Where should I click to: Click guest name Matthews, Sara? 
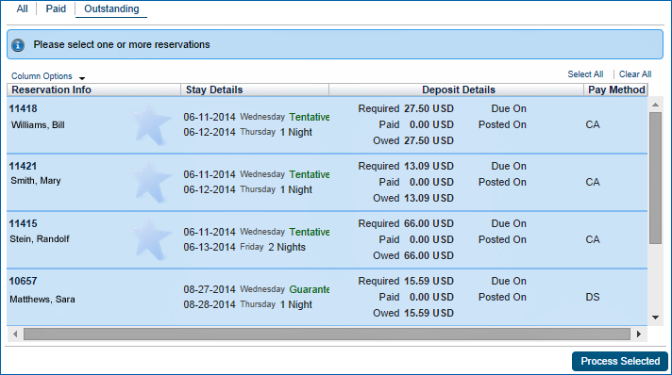click(42, 300)
